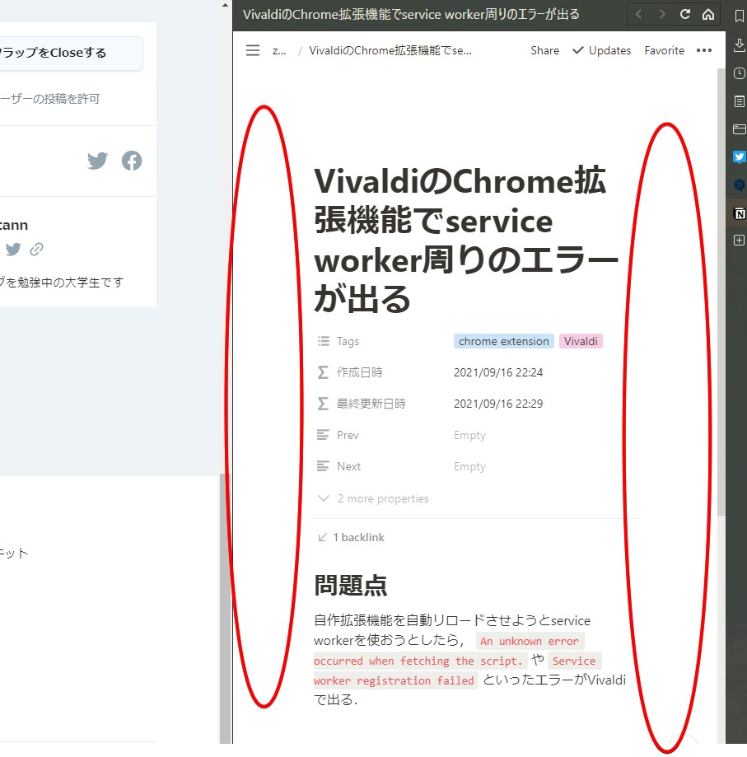Image resolution: width=747 pixels, height=757 pixels.
Task: Open the Vivaldi Notes panel
Action: click(x=740, y=101)
